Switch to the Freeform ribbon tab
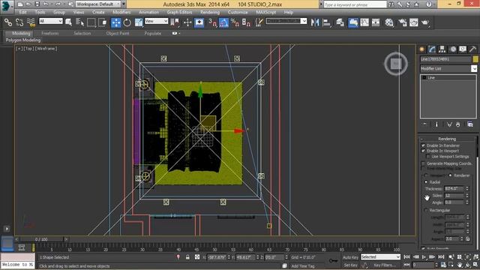The height and width of the screenshot is (270, 480). (50, 33)
